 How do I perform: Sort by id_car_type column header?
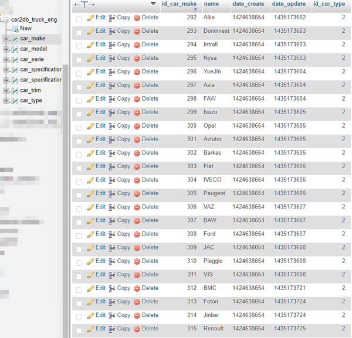pyautogui.click(x=329, y=4)
